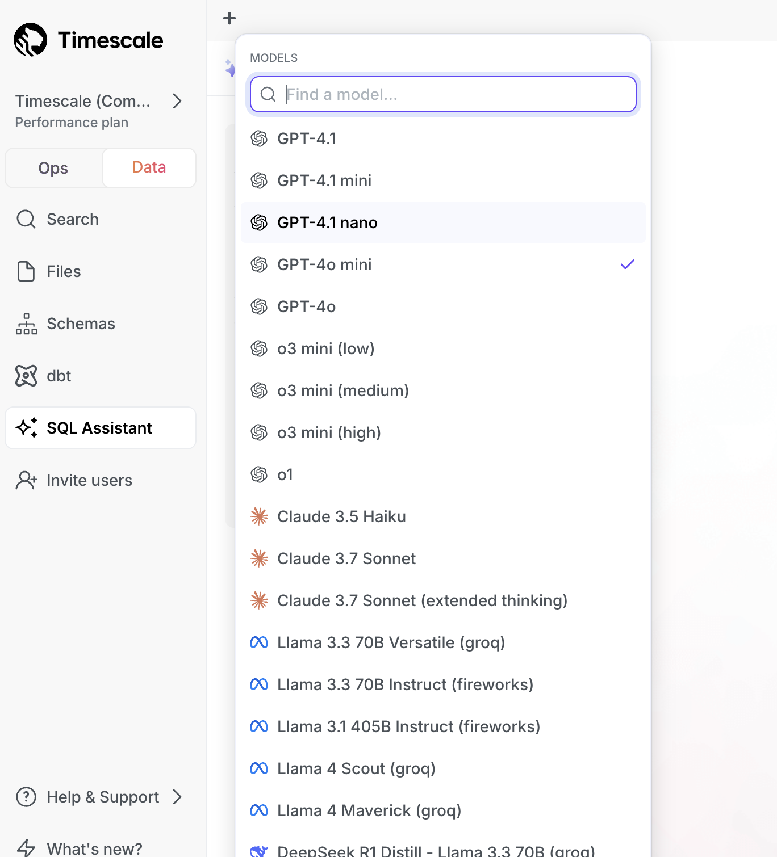The image size is (777, 857).
Task: Open the Schemas menu item
Action: pos(101,324)
